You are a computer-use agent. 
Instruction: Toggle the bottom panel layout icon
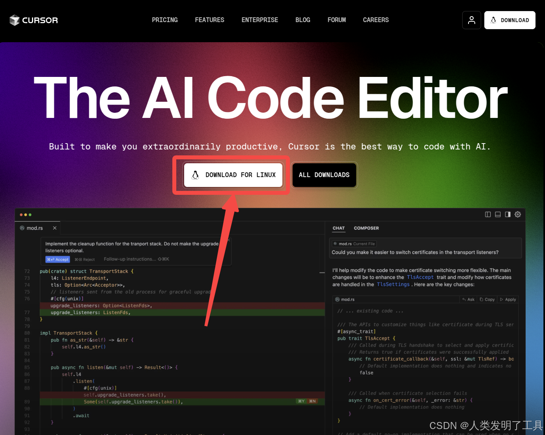[x=498, y=215]
